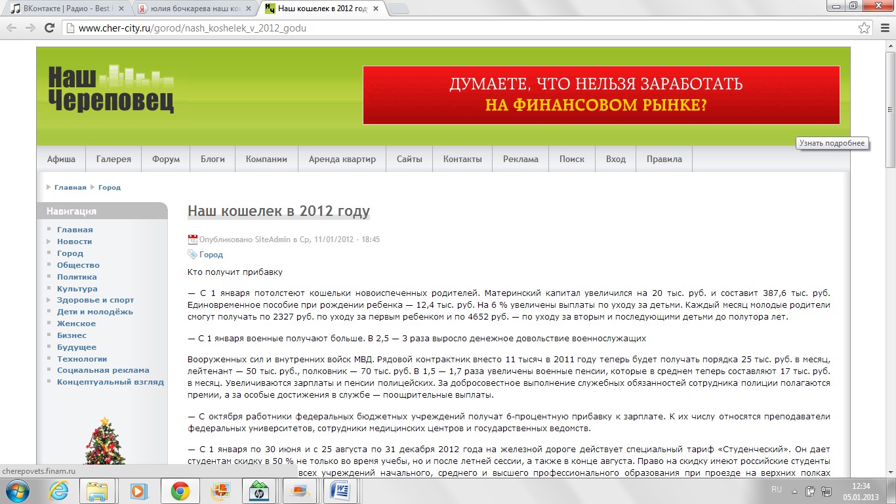Switch to Google Chrome taskbar icon
This screenshot has width=896, height=504.
(x=179, y=491)
